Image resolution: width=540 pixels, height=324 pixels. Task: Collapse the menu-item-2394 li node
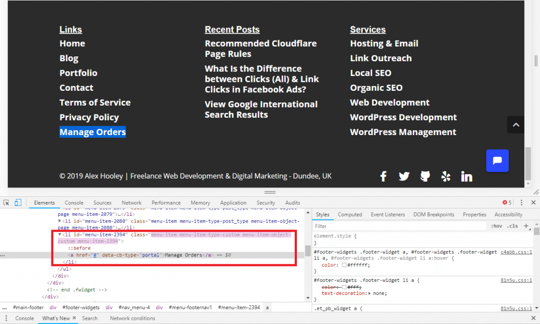pyautogui.click(x=60, y=234)
